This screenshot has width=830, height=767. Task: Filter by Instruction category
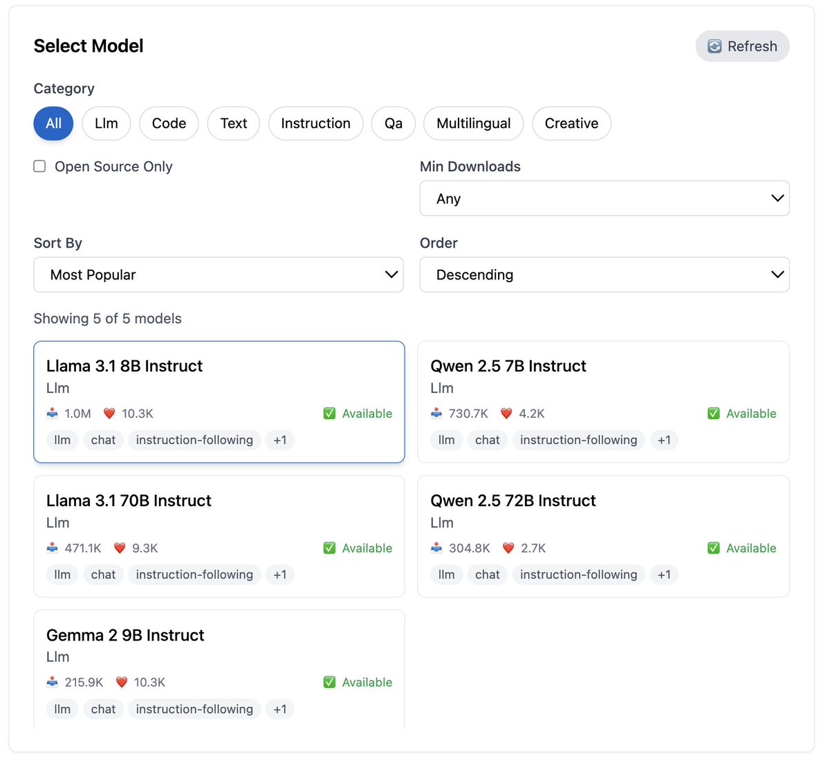[316, 124]
